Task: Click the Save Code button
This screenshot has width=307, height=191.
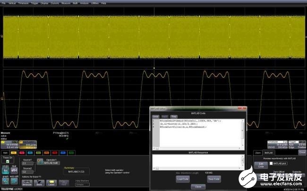Action: (x=214, y=179)
